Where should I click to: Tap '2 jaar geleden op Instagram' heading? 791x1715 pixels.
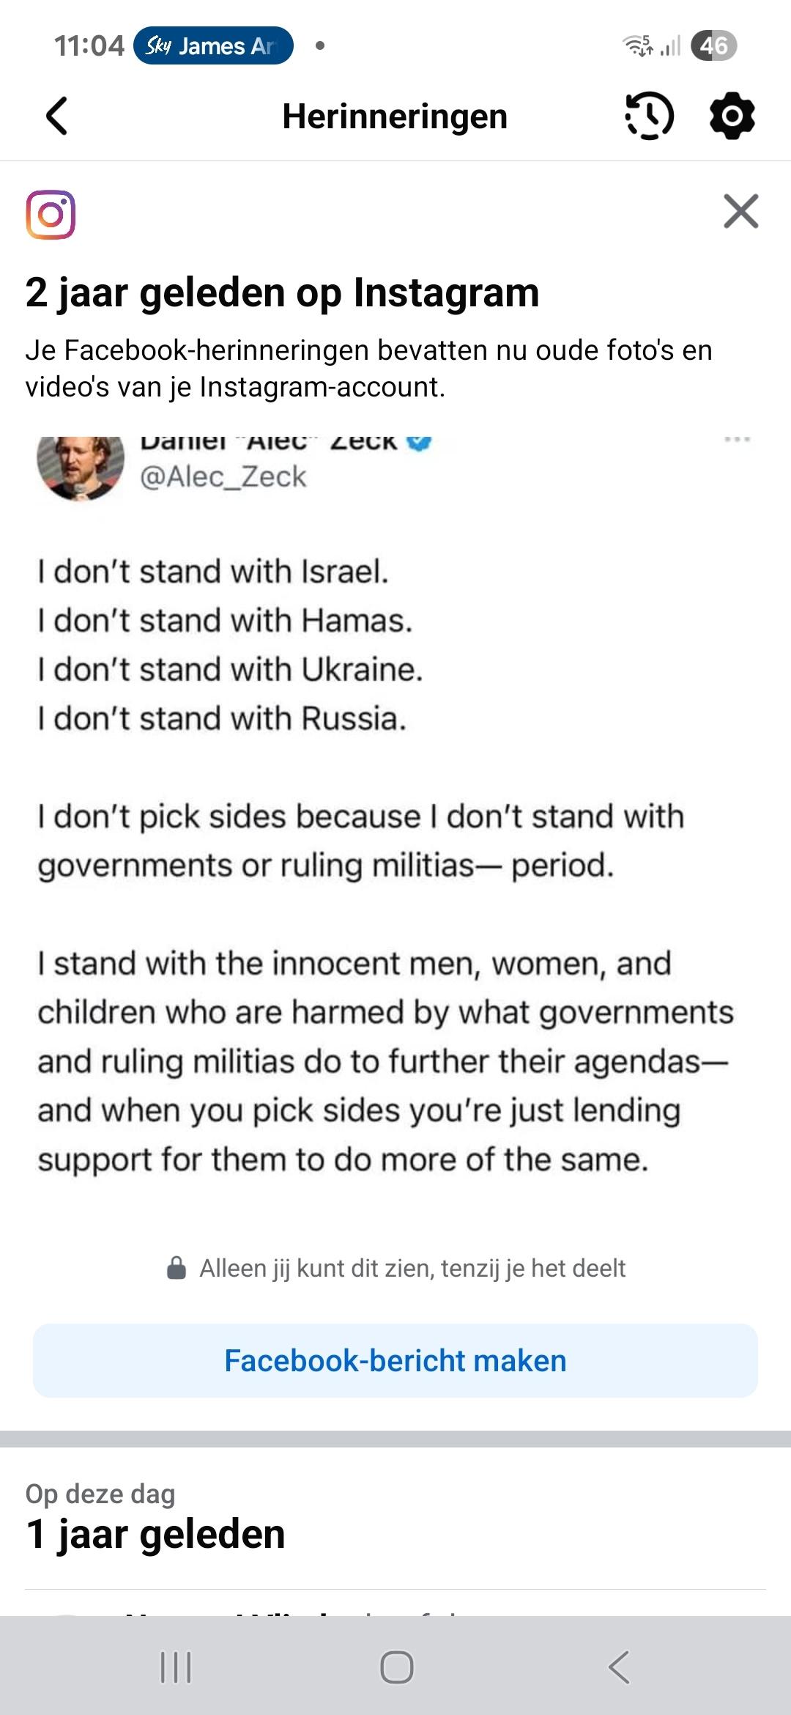tap(282, 292)
